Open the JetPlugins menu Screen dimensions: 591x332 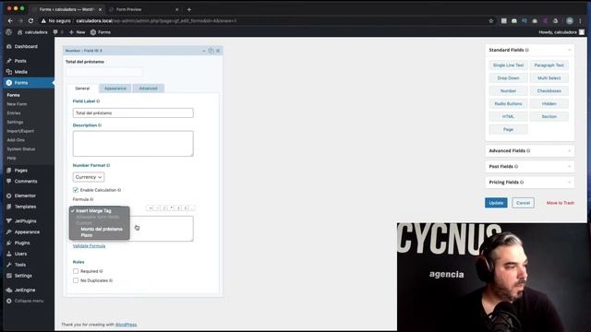click(x=25, y=221)
